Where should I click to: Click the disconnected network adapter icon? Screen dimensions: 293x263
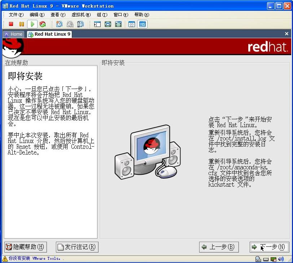(x=274, y=259)
